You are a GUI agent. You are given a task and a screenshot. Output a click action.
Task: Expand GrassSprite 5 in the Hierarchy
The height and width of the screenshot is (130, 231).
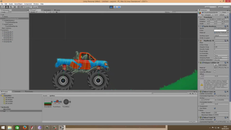tap(3, 32)
